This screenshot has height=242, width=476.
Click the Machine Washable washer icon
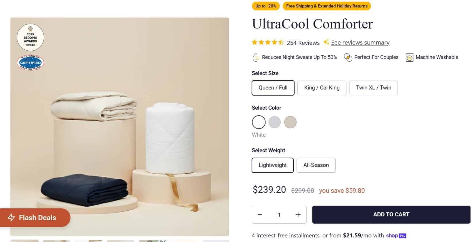(410, 58)
